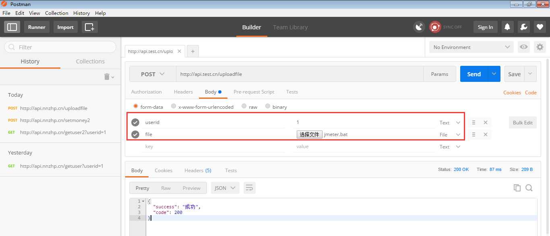Open the POST method dropdown
The height and width of the screenshot is (236, 550).
click(x=153, y=74)
